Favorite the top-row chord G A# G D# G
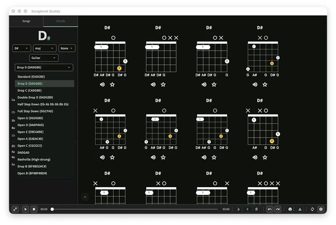Screen dimensions: 336x225 [265, 85]
